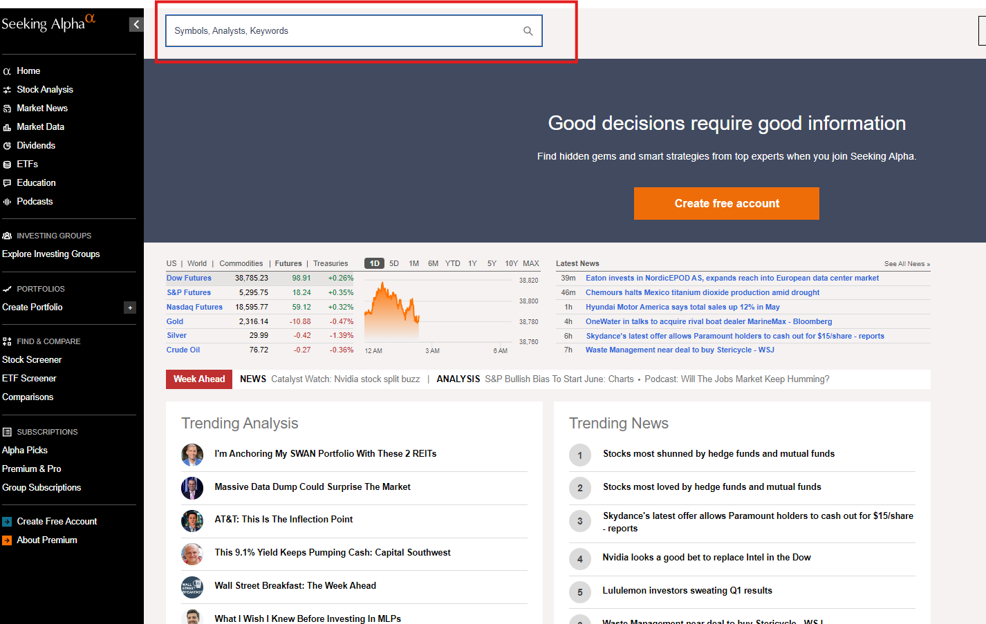Click author avatar for SWAN Portfolio article

[x=192, y=455]
